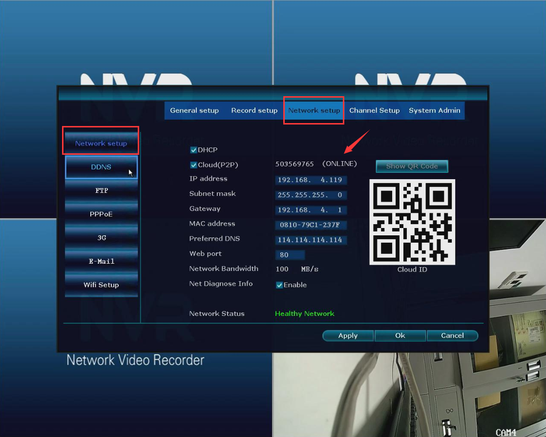
Task: Click the (ONLINE) status text
Action: [339, 164]
